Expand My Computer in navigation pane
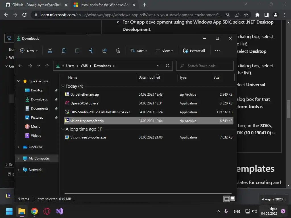Viewport: 291px width, 218px height. click(x=18, y=158)
